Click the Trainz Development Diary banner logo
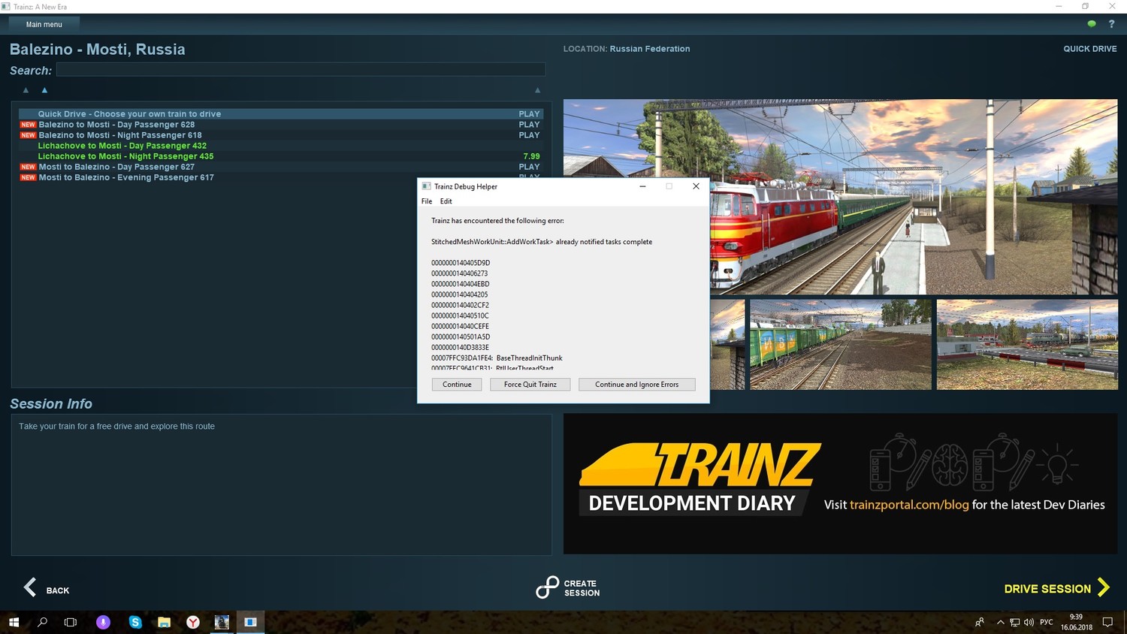Image resolution: width=1127 pixels, height=634 pixels. pos(699,479)
